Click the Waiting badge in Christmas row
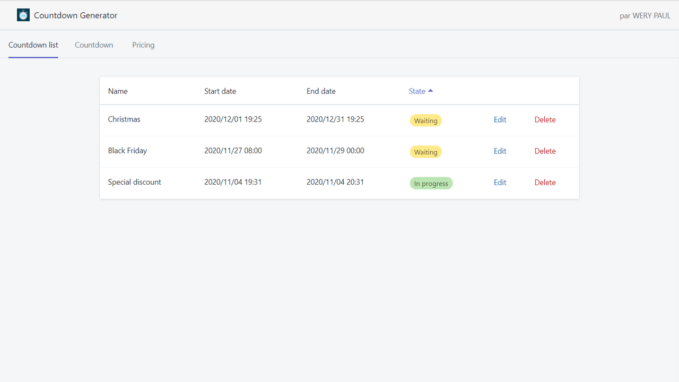This screenshot has height=382, width=679. (425, 120)
